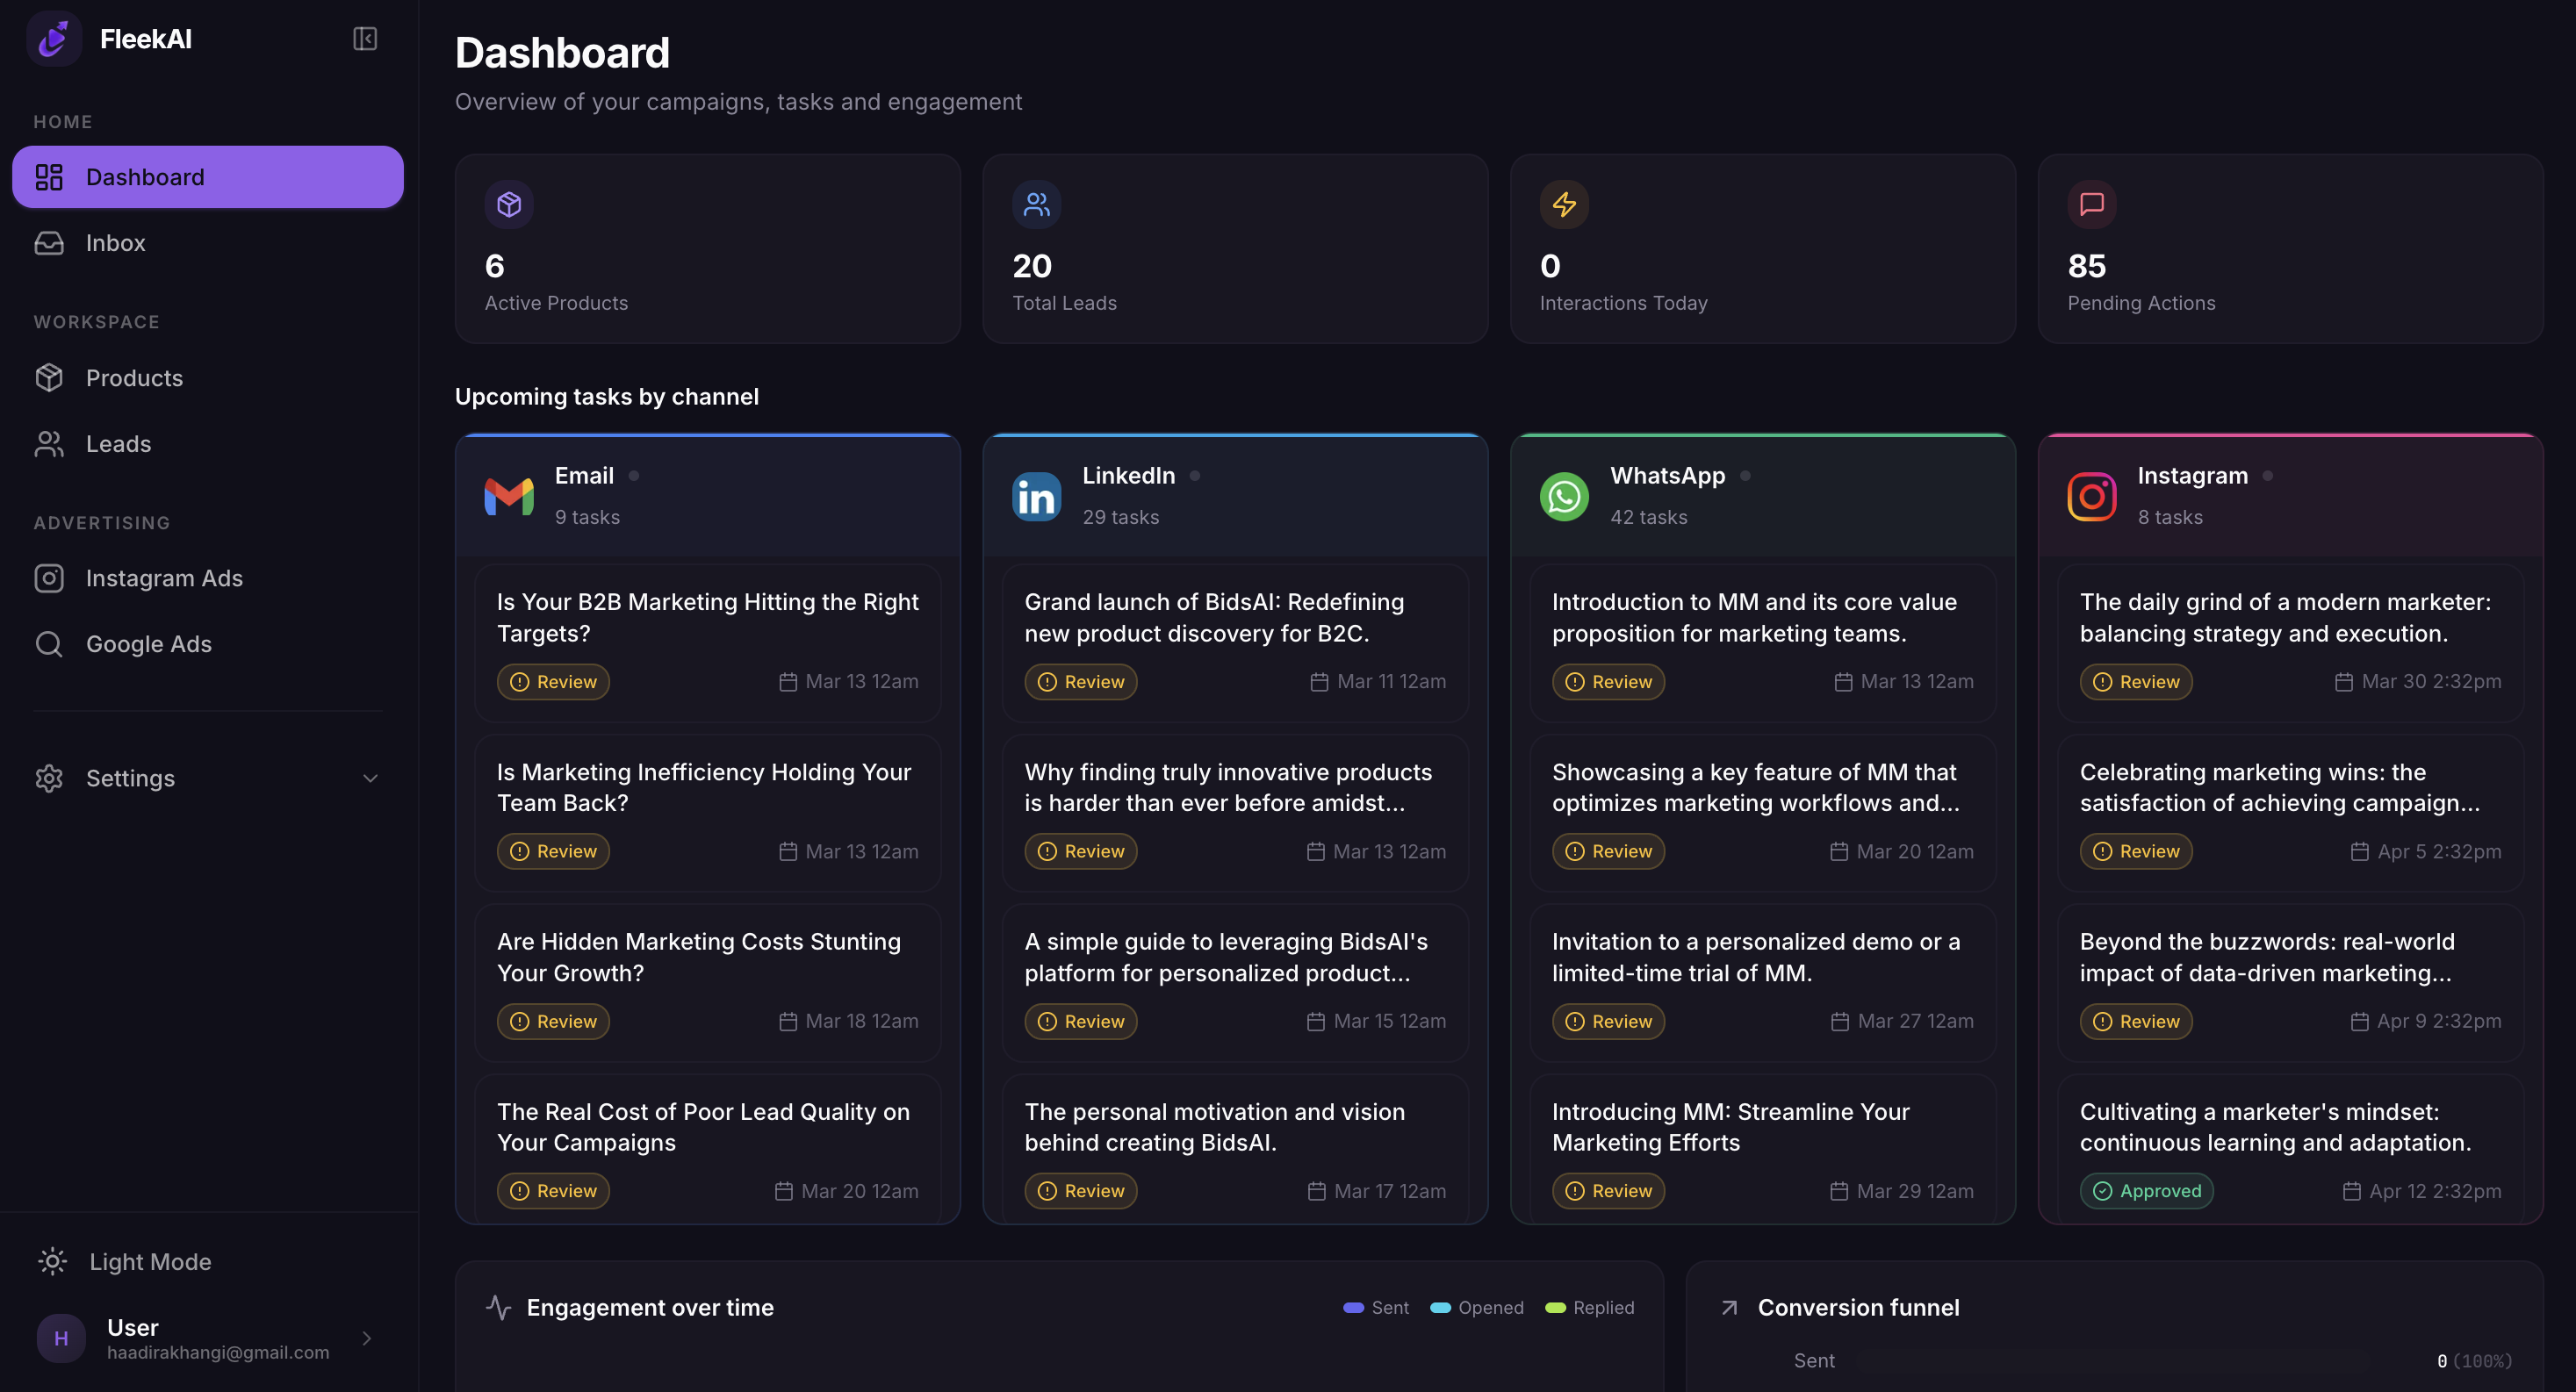
Task: Click Approved badge on Cultivating marketer's mindset
Action: tap(2147, 1191)
